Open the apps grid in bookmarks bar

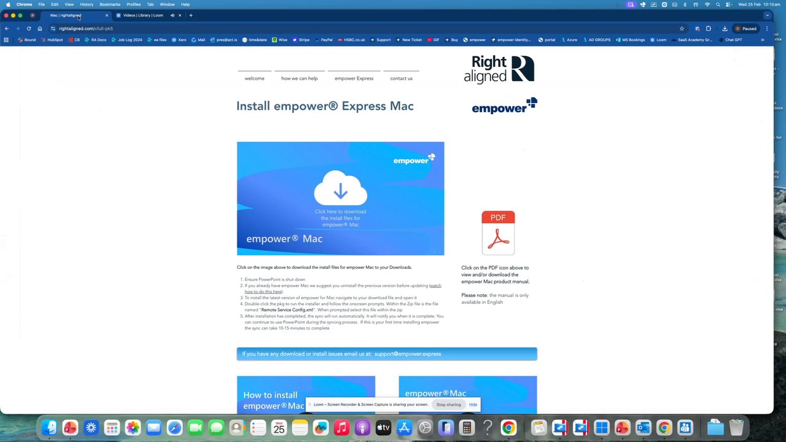pyautogui.click(x=6, y=40)
